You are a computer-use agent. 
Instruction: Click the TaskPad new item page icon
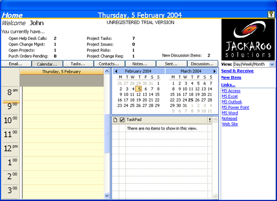pyautogui.click(x=115, y=120)
